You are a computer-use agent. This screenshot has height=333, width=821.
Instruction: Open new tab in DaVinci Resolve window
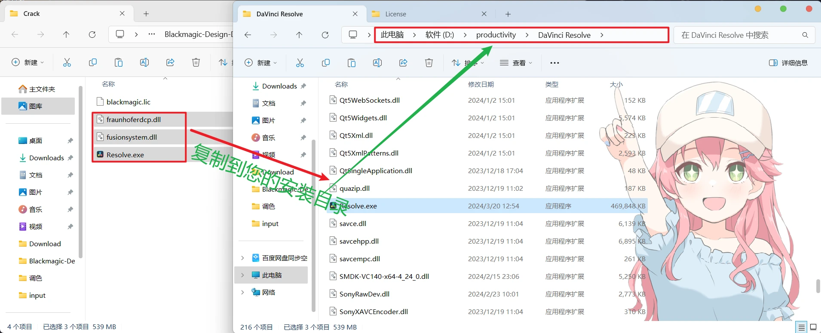[508, 14]
